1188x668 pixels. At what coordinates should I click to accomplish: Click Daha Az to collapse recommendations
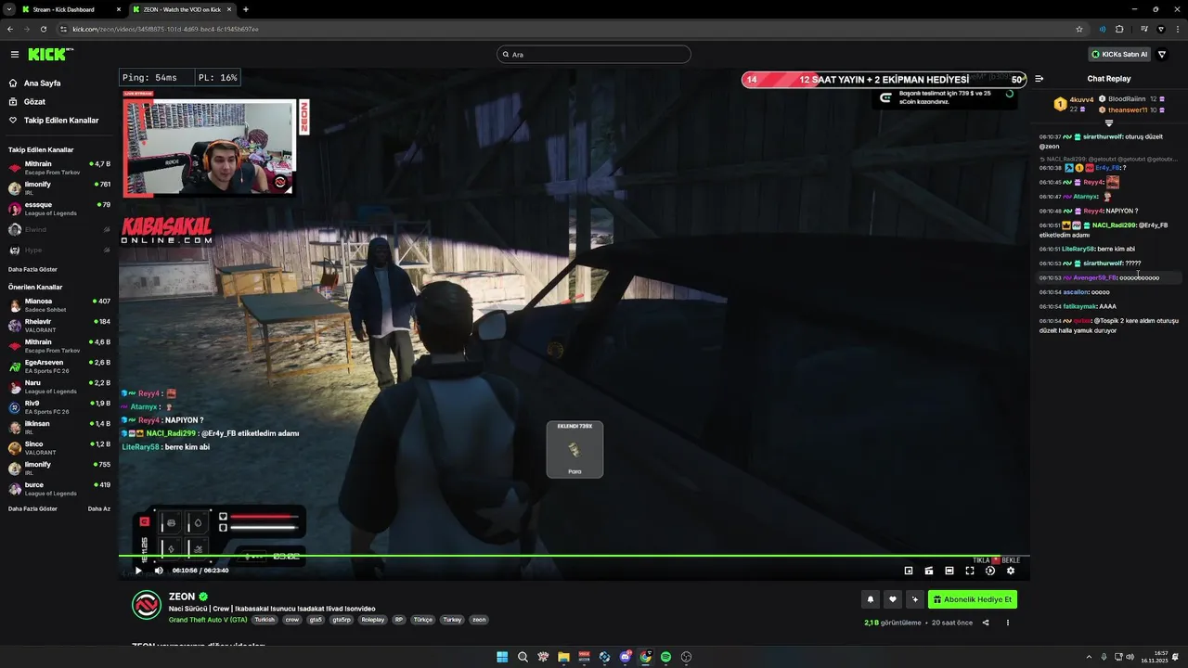pos(99,508)
